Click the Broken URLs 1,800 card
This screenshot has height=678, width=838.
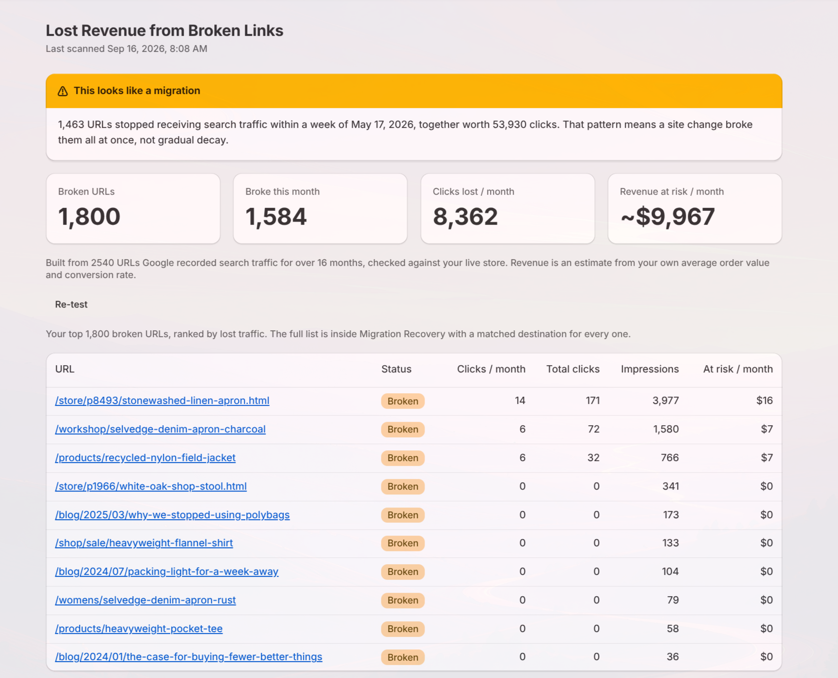[133, 209]
